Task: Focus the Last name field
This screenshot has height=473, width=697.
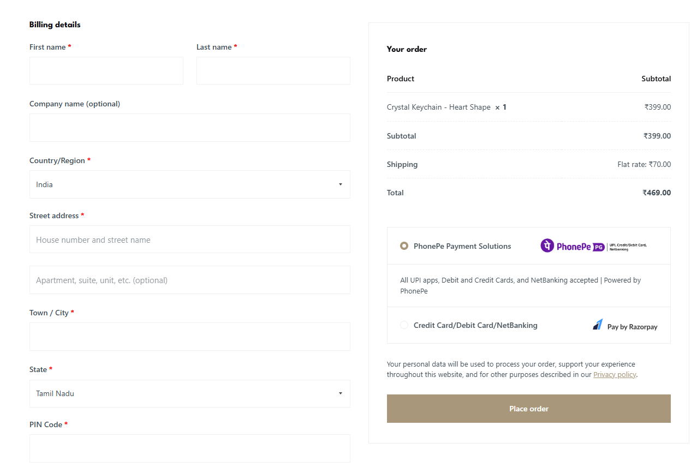Action: 273,71
